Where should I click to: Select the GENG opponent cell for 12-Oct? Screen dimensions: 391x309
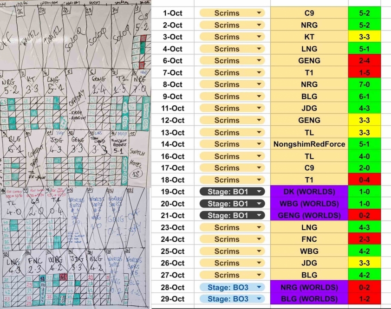pos(309,120)
